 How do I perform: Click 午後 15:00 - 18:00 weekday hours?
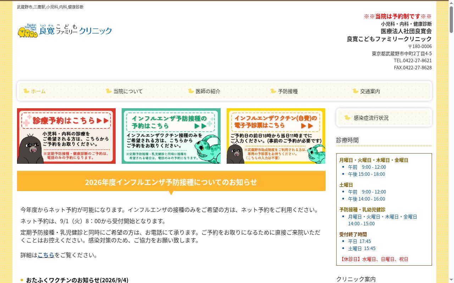click(x=366, y=174)
